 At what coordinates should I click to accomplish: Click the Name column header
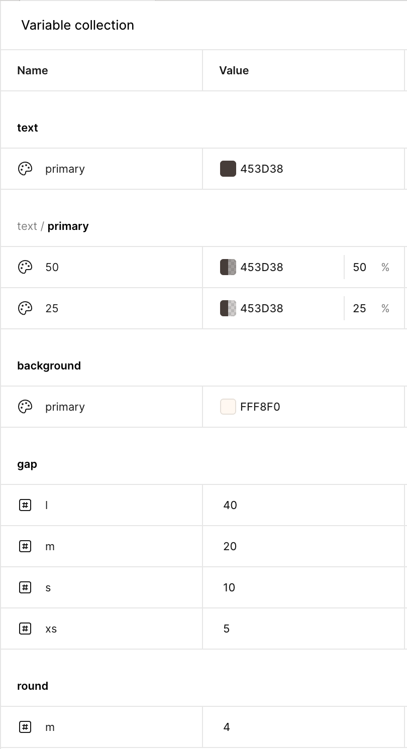click(33, 70)
